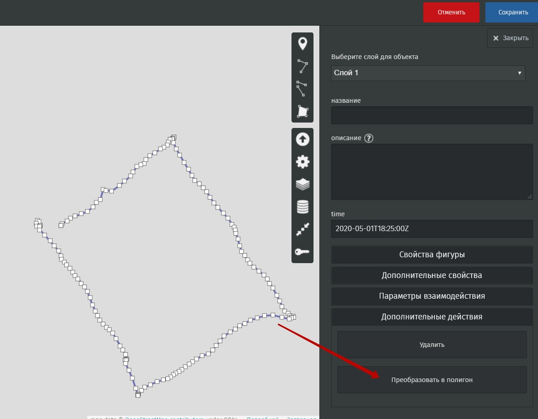Select the draw polygon tool
538x419 pixels.
(x=302, y=111)
